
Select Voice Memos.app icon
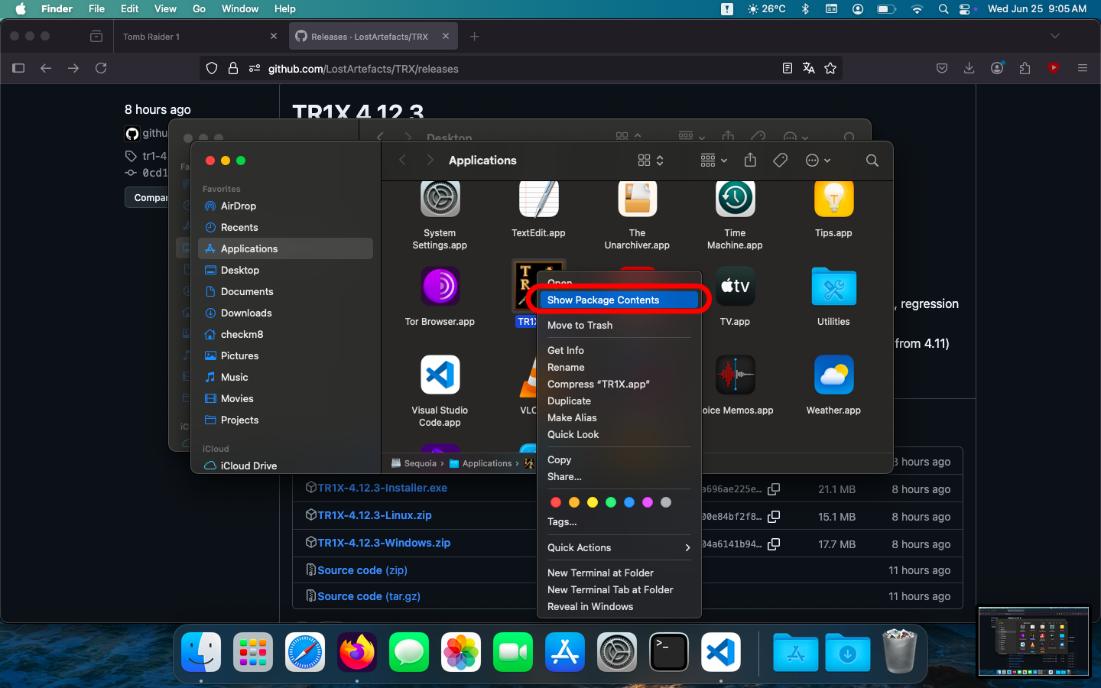point(735,375)
